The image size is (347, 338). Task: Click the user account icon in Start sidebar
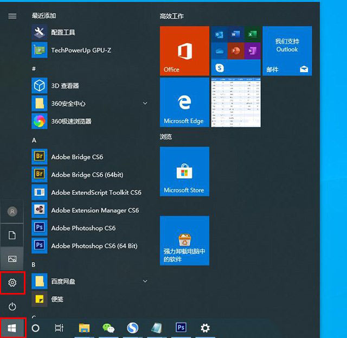[12, 212]
